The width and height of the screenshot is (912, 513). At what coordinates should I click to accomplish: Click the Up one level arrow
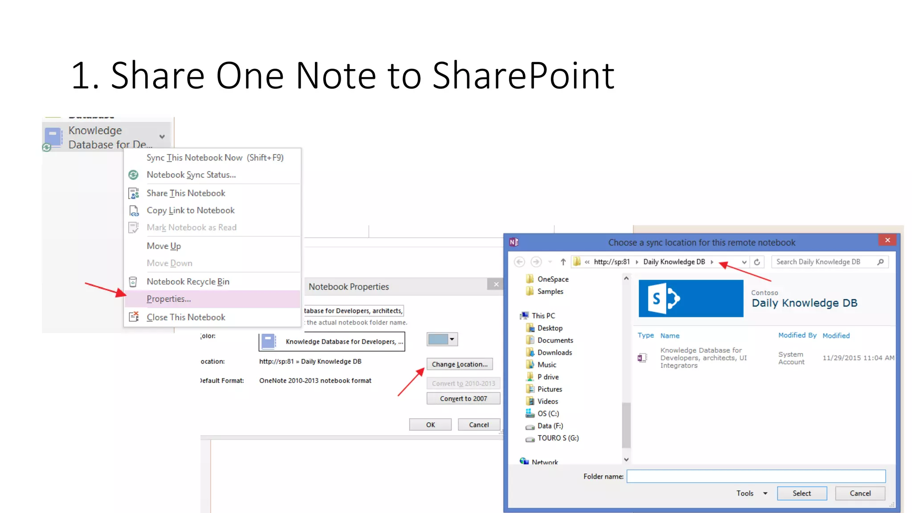[563, 262]
